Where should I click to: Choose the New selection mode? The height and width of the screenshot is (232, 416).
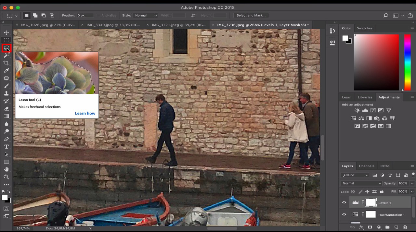[x=27, y=15]
